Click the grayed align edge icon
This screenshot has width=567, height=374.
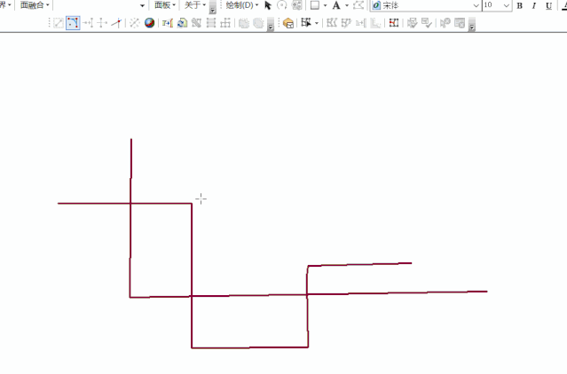click(x=360, y=23)
